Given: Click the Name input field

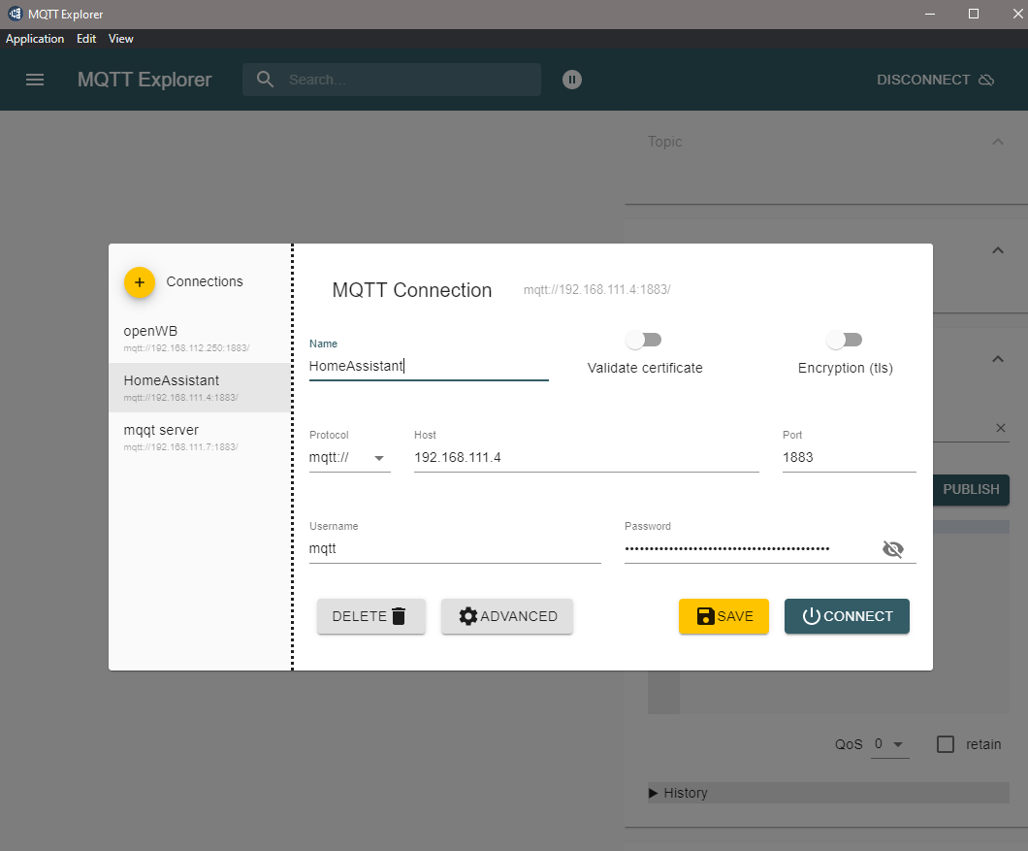Looking at the screenshot, I should (x=429, y=366).
